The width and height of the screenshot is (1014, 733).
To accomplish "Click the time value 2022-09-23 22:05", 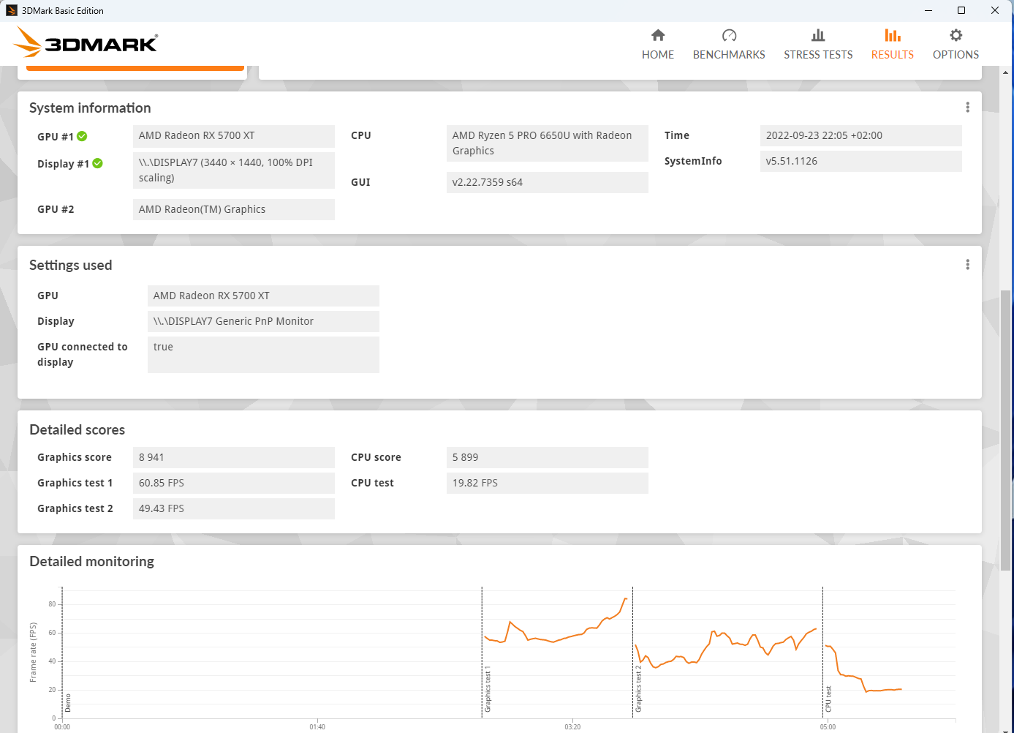I will (861, 136).
